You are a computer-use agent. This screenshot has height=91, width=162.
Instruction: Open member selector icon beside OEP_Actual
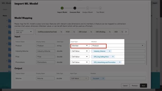point(91,32)
